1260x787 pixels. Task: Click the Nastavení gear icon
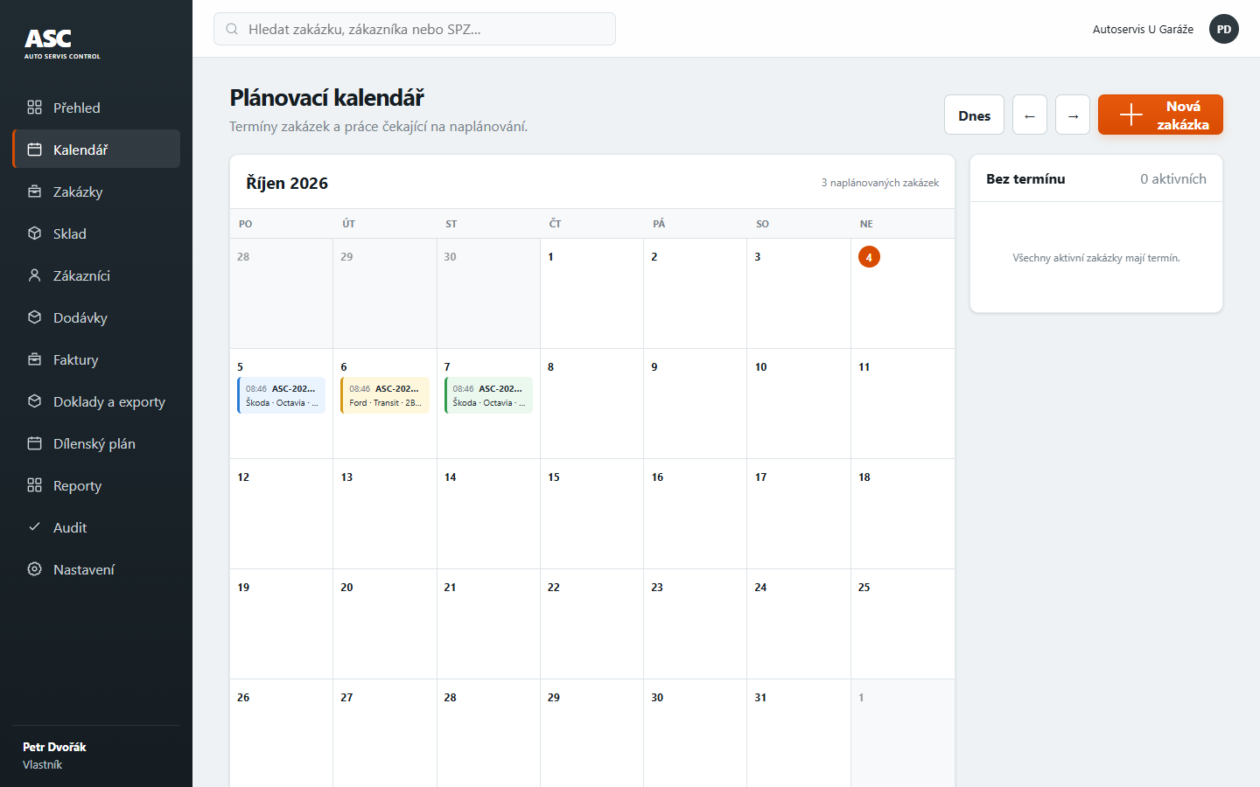pyautogui.click(x=34, y=569)
